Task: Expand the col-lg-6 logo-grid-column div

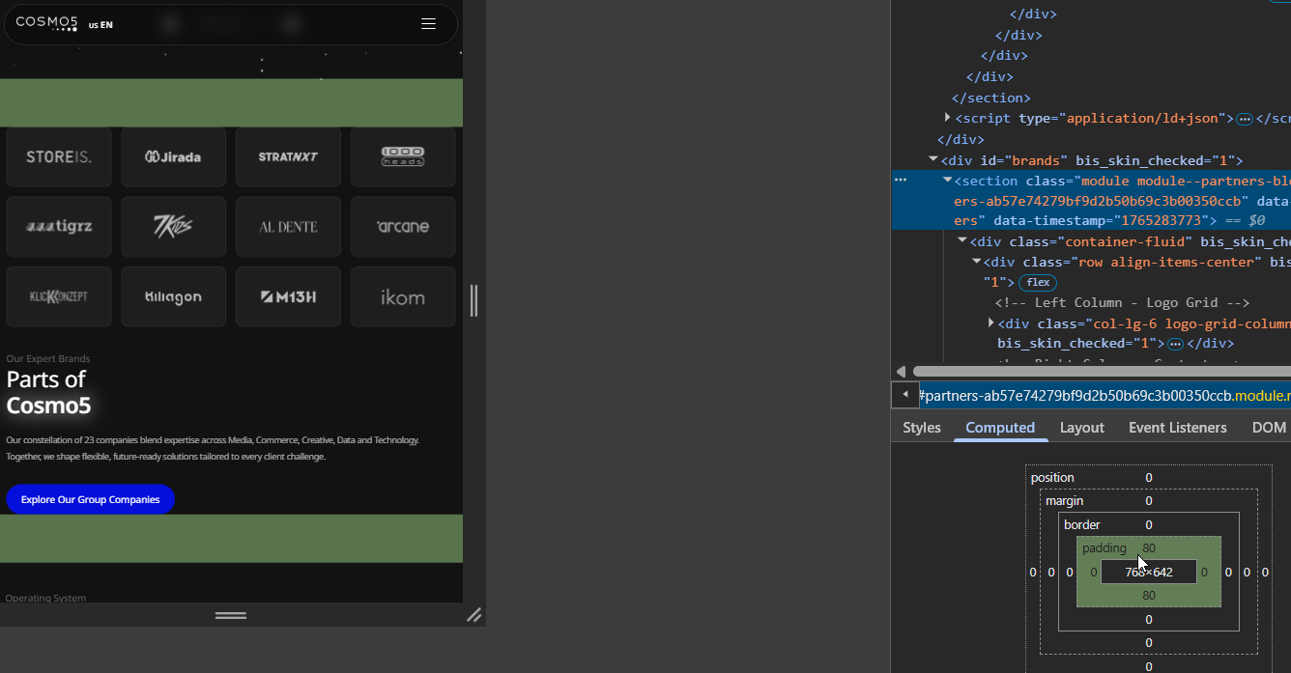Action: 991,322
